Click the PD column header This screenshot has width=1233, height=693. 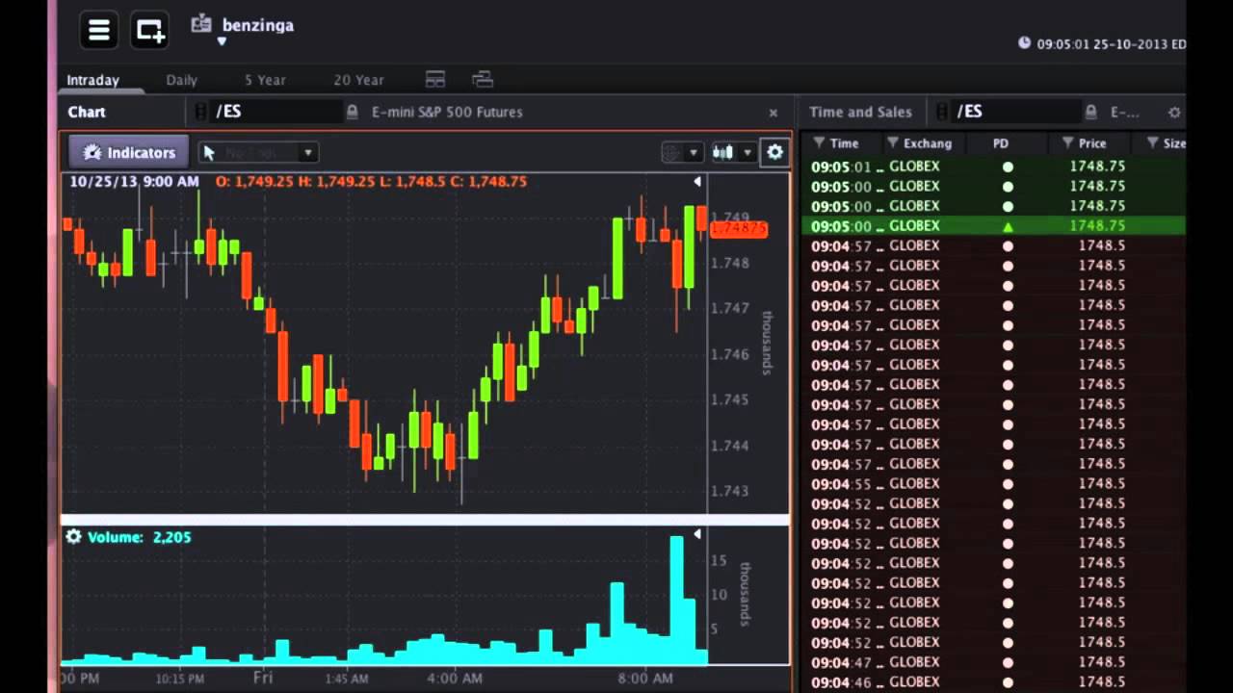coord(1001,143)
